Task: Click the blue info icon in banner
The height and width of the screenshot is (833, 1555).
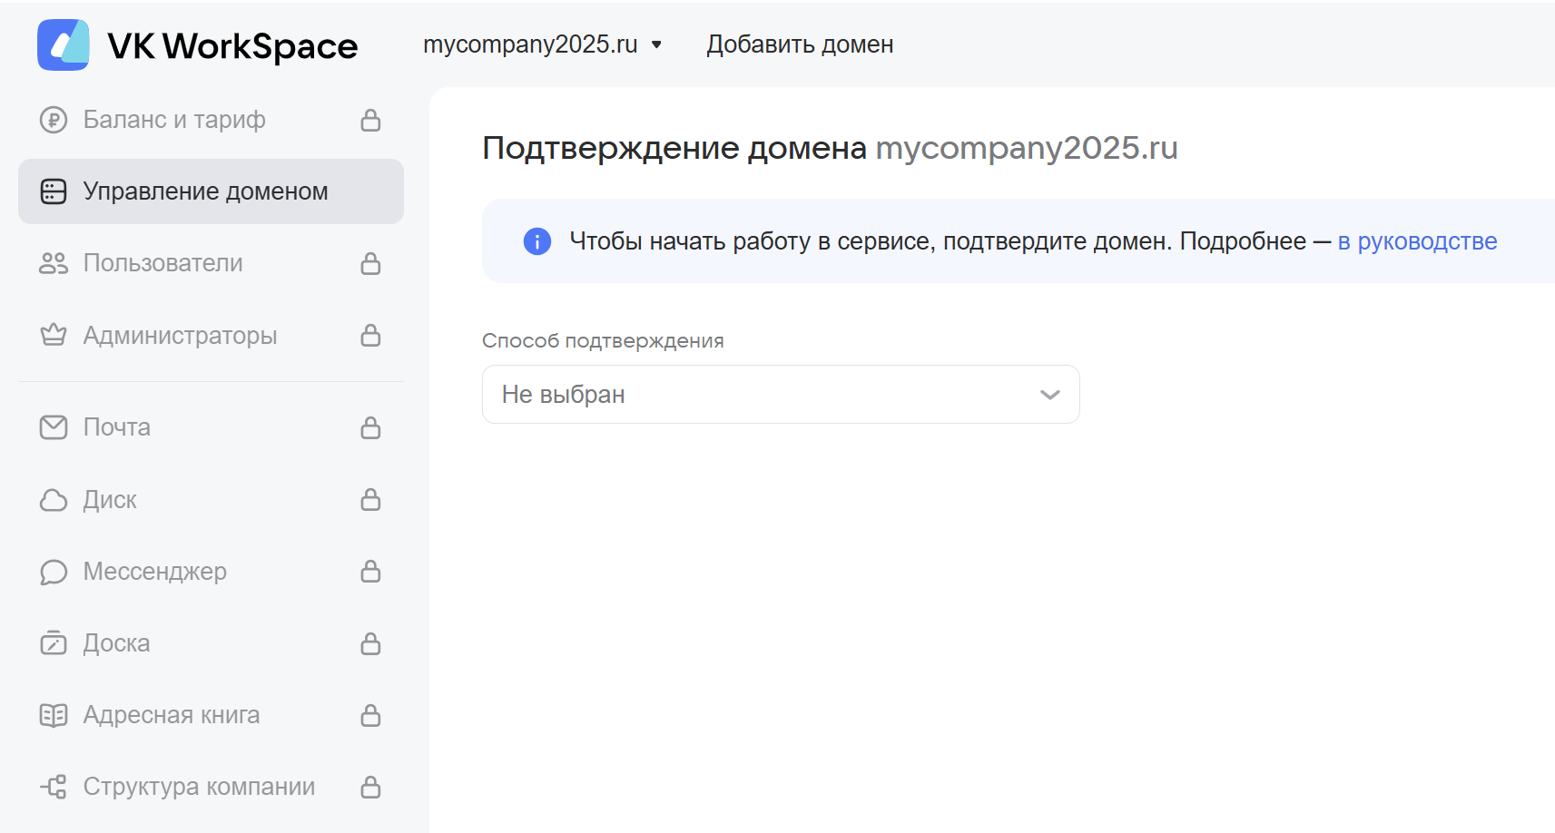Action: click(537, 241)
